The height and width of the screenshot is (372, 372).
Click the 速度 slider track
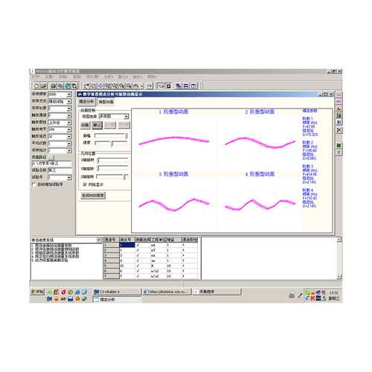(x=111, y=143)
